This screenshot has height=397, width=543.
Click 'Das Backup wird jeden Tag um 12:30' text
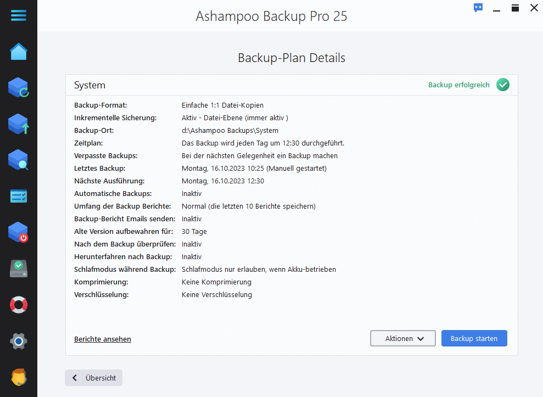click(x=240, y=143)
